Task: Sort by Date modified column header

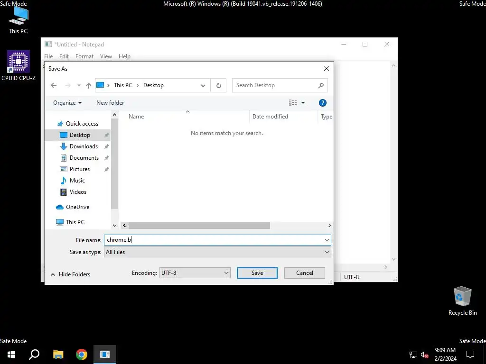Action: point(270,117)
